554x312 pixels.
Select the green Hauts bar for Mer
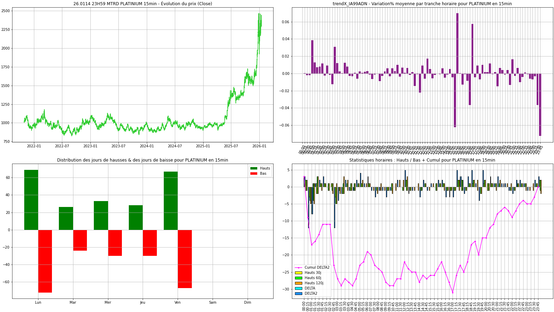click(101, 215)
